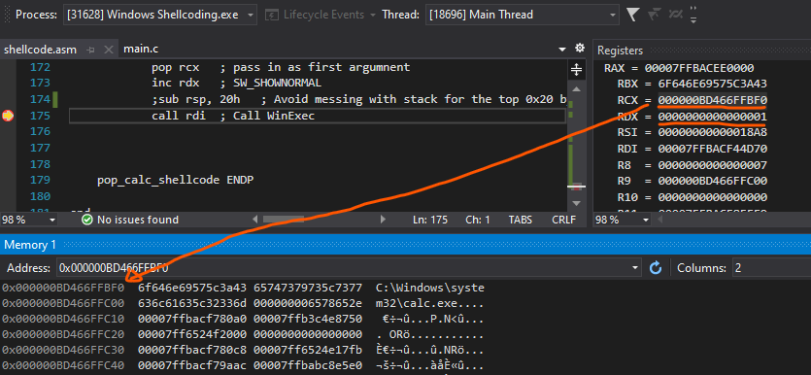Click the RSI register value 00000000000018A8
Screen dimensions: 811x375
(x=712, y=132)
